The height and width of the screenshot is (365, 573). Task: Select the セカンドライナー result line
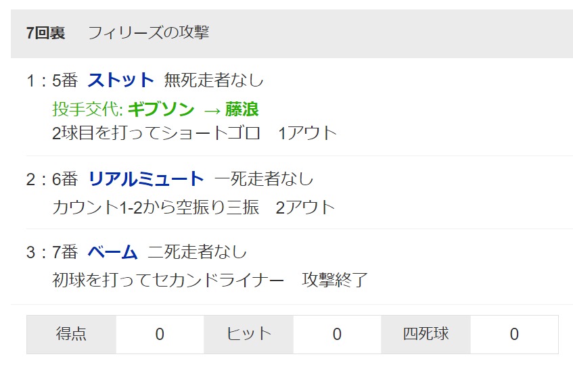coord(210,280)
